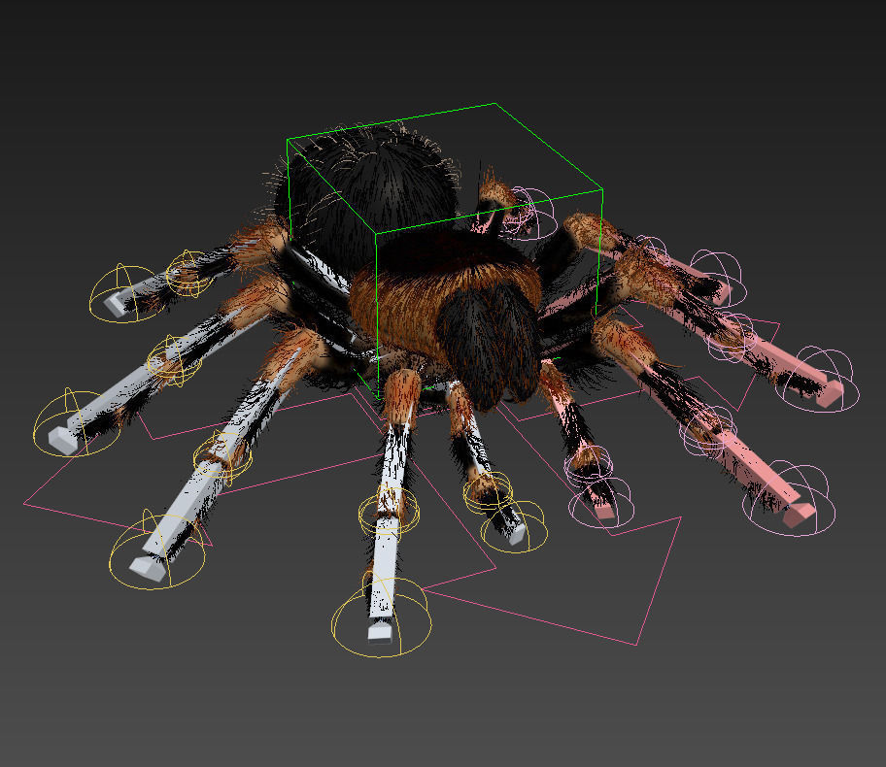Screen dimensions: 886x767
Task: Pick the pink foot control on far-right leg tip
Action: pyautogui.click(x=818, y=380)
